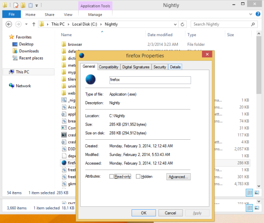
Task: Open the Manage ribbon tab
Action: click(95, 15)
